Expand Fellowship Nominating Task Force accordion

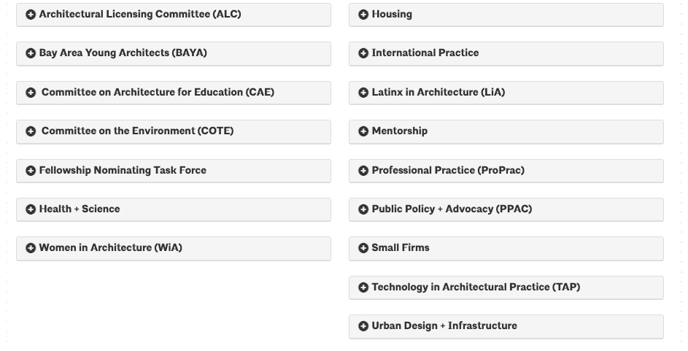click(123, 171)
